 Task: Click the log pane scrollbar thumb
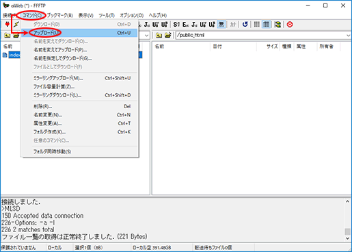point(347,231)
